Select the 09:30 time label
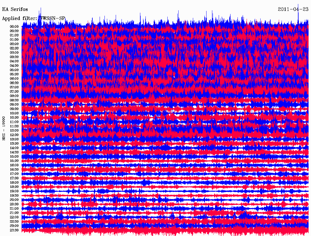Image resolution: width=311 pixels, height=236 pixels. pos(14,109)
